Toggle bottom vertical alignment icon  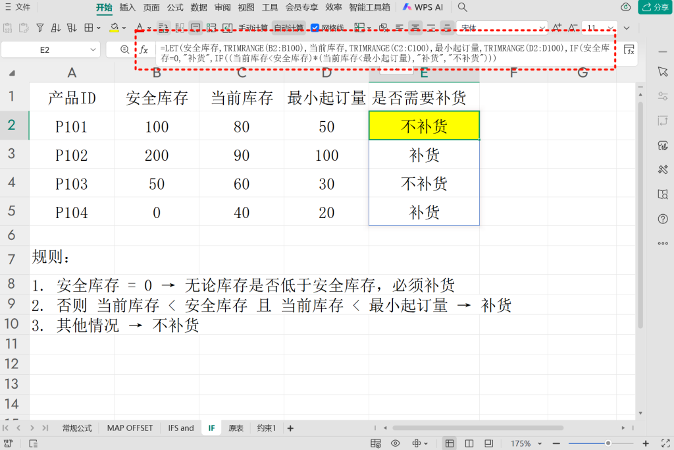447,28
